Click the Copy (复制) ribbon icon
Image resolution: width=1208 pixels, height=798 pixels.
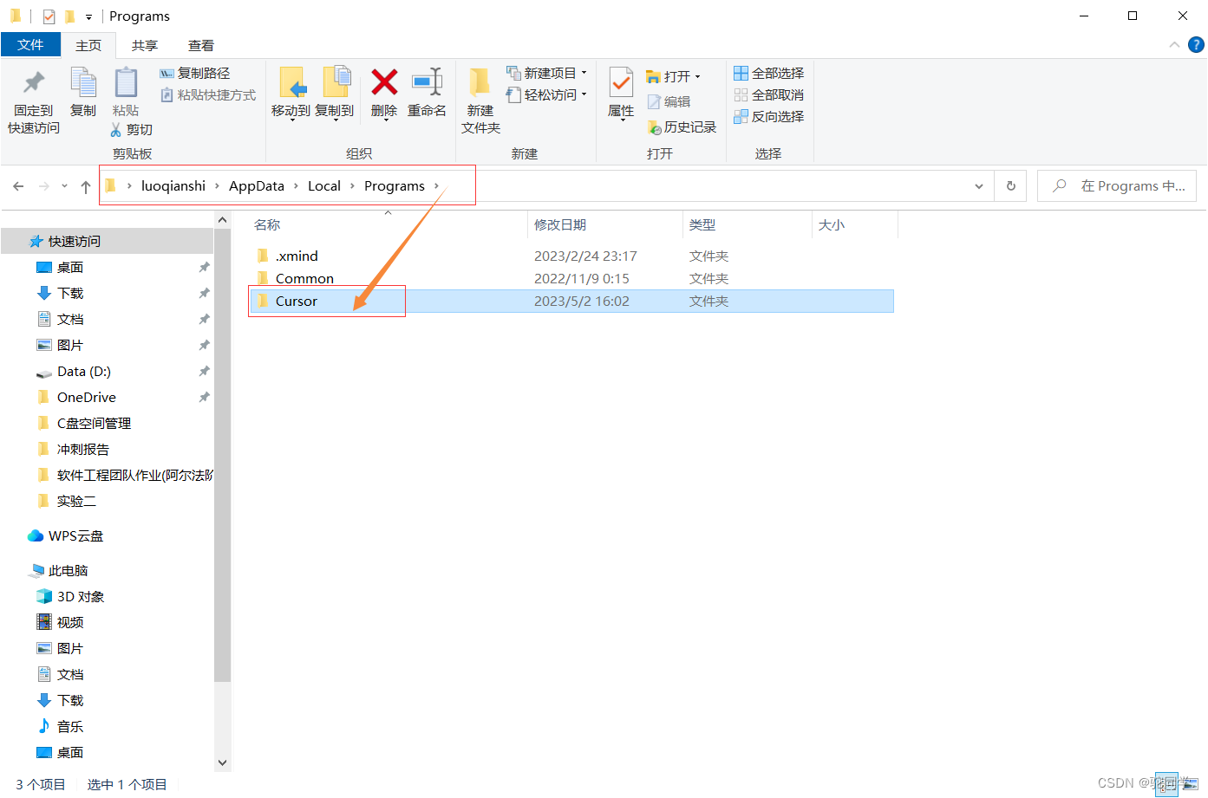point(83,83)
